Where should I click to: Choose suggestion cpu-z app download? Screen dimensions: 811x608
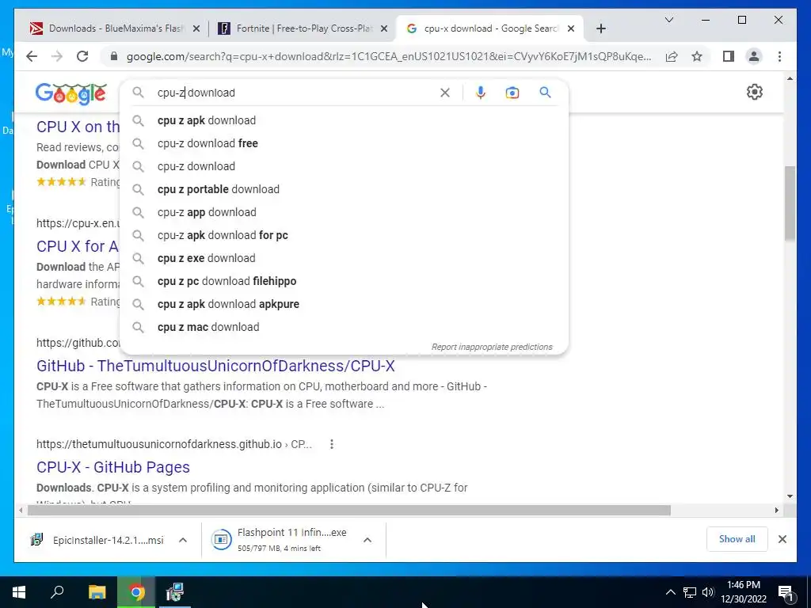coord(344,212)
